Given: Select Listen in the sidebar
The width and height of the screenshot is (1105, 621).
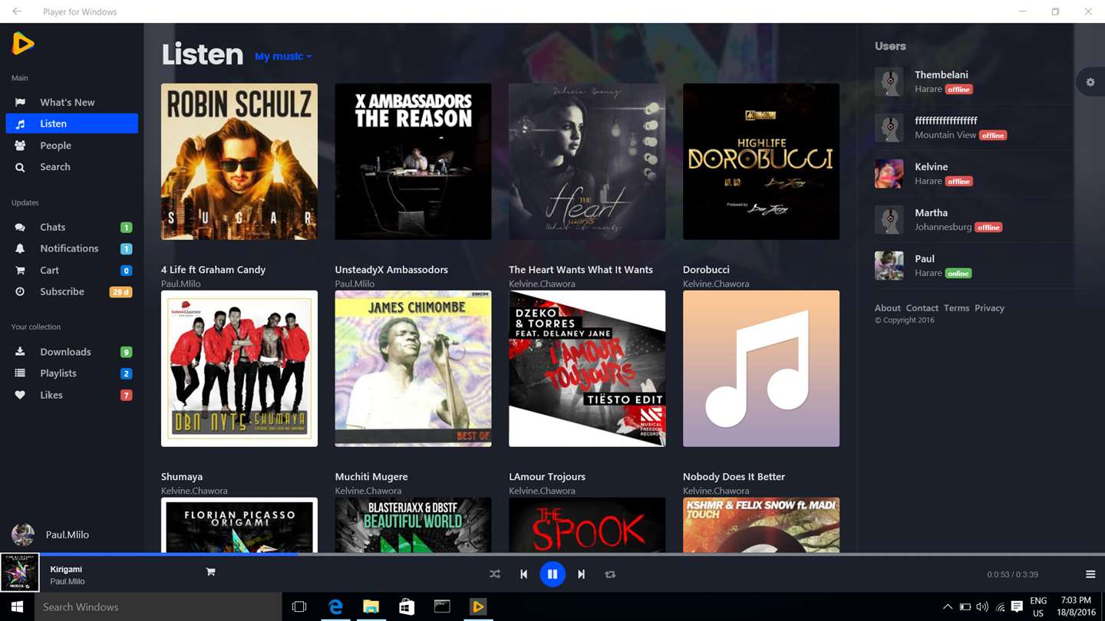Looking at the screenshot, I should [x=71, y=123].
